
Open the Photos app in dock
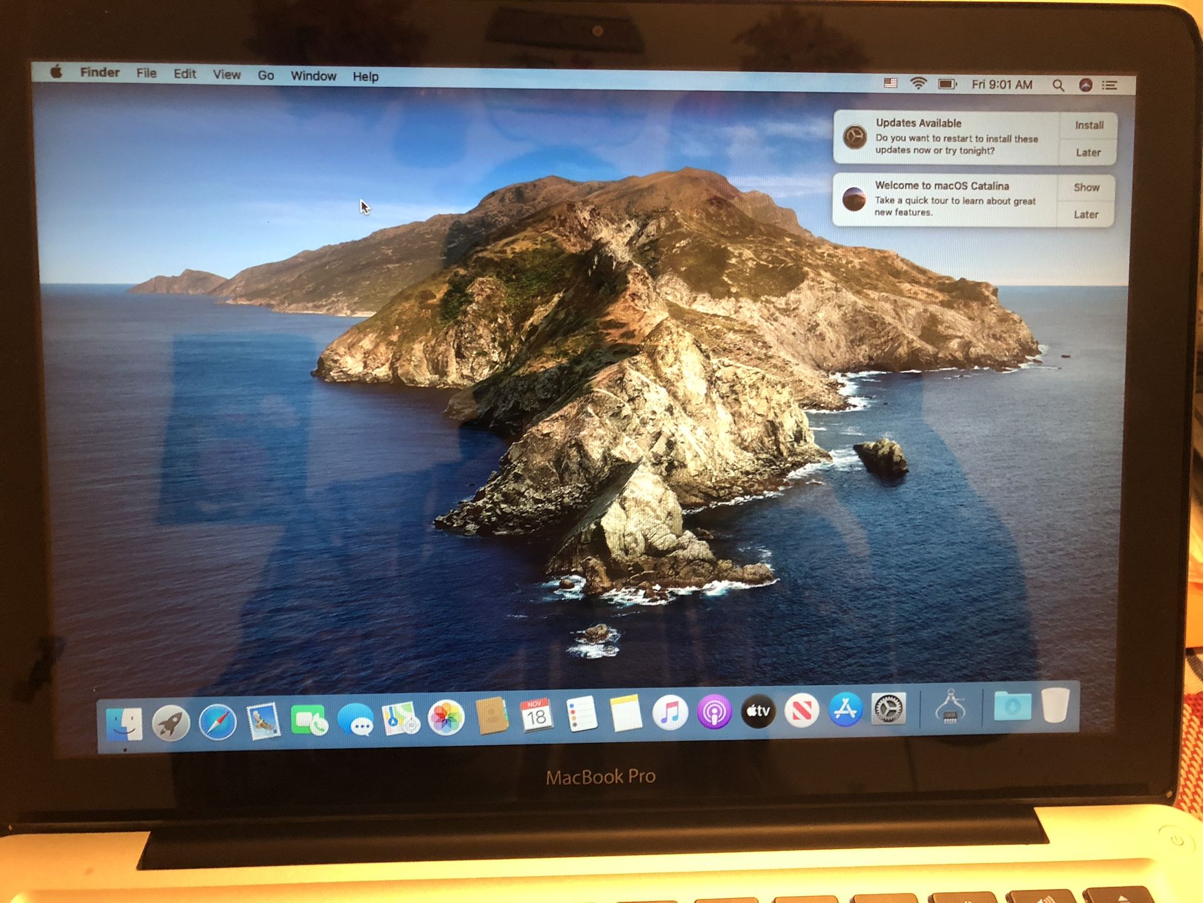point(446,717)
